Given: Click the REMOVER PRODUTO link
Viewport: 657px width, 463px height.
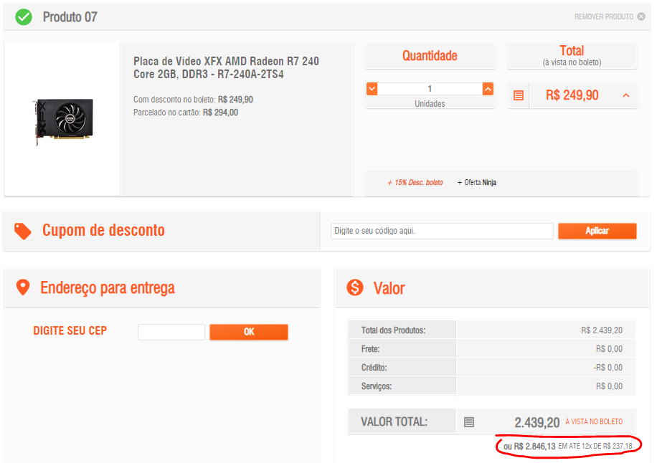Looking at the screenshot, I should click(x=604, y=16).
